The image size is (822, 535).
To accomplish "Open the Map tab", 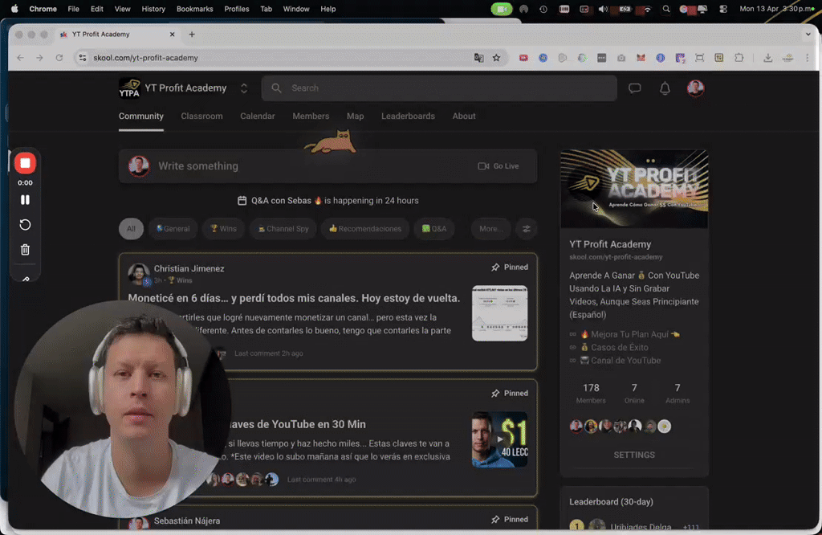I will [x=355, y=116].
